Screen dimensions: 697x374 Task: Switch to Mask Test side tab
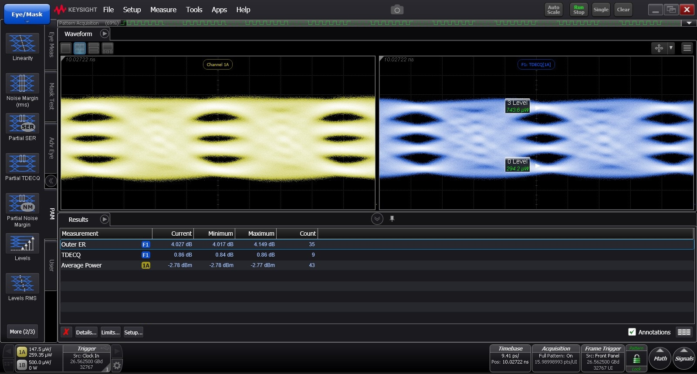click(51, 96)
